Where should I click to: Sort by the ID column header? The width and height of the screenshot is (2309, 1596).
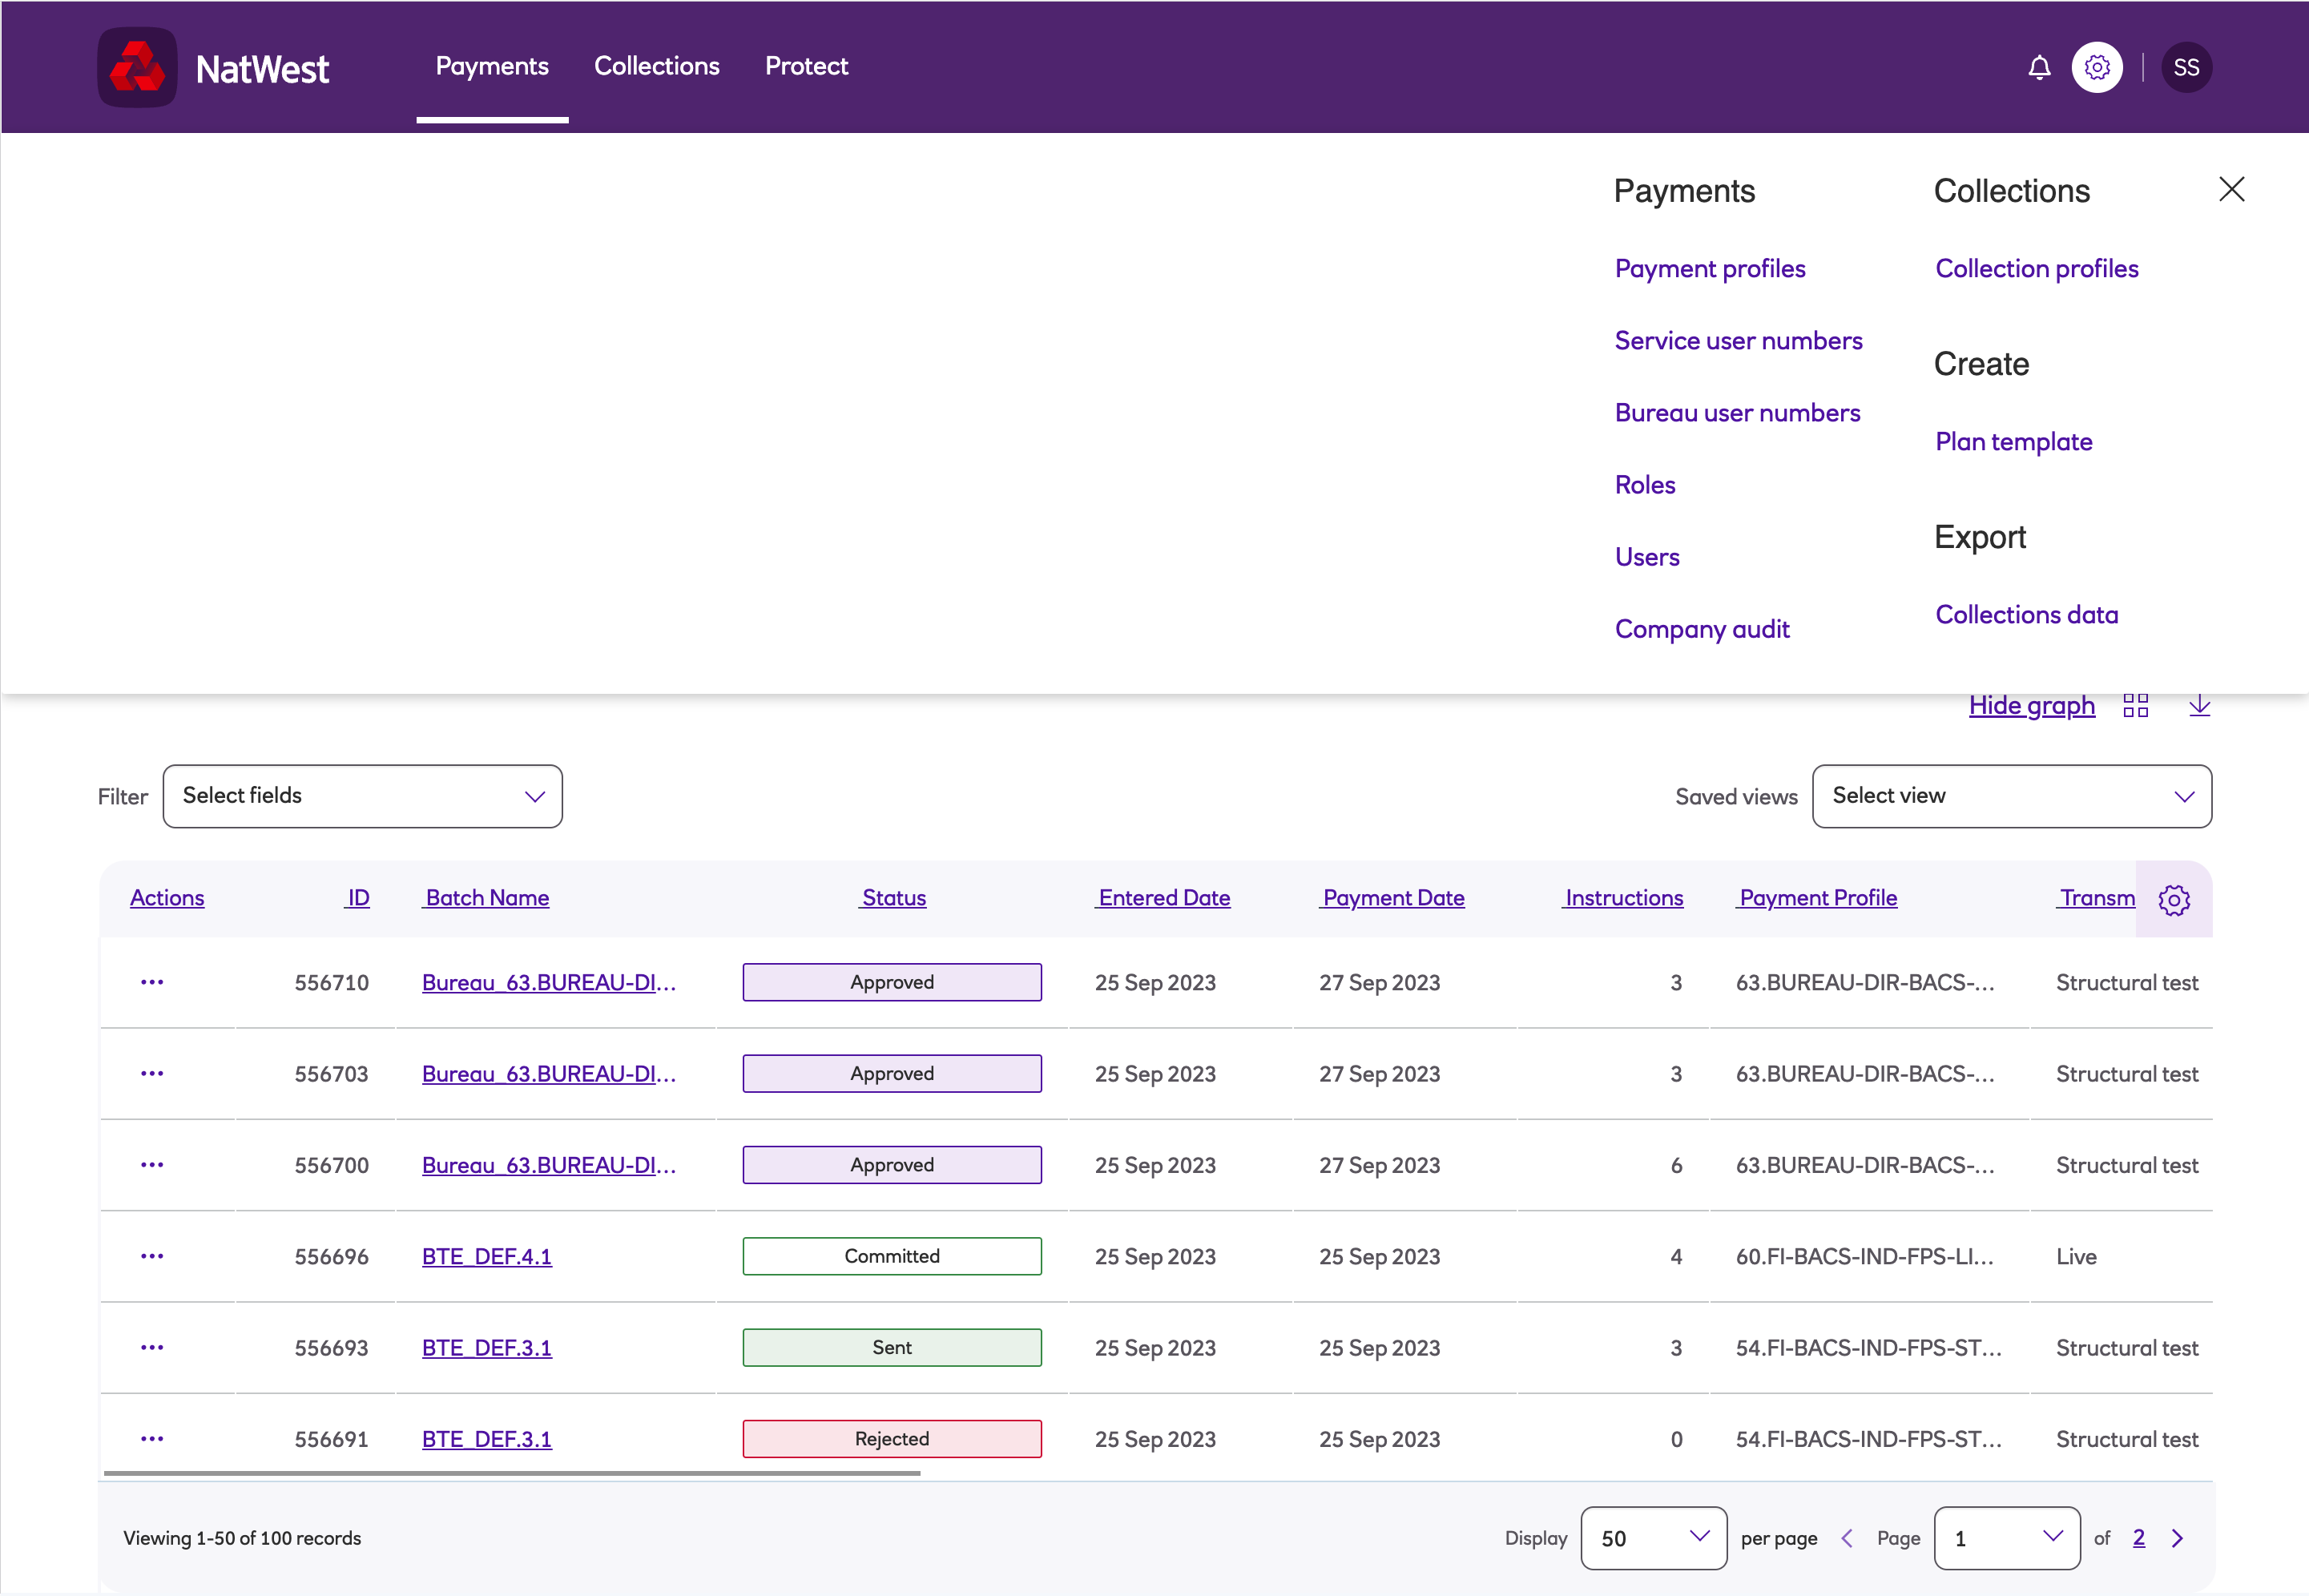click(x=357, y=898)
